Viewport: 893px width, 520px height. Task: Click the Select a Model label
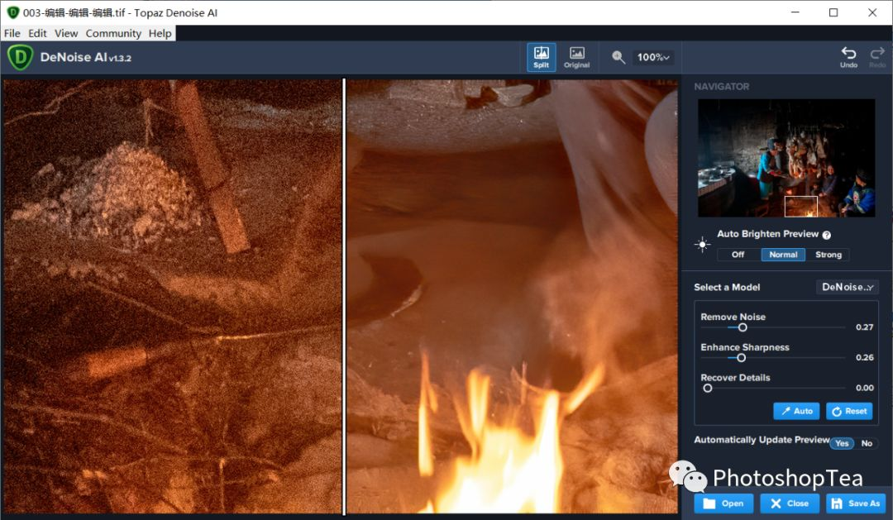pyautogui.click(x=727, y=287)
